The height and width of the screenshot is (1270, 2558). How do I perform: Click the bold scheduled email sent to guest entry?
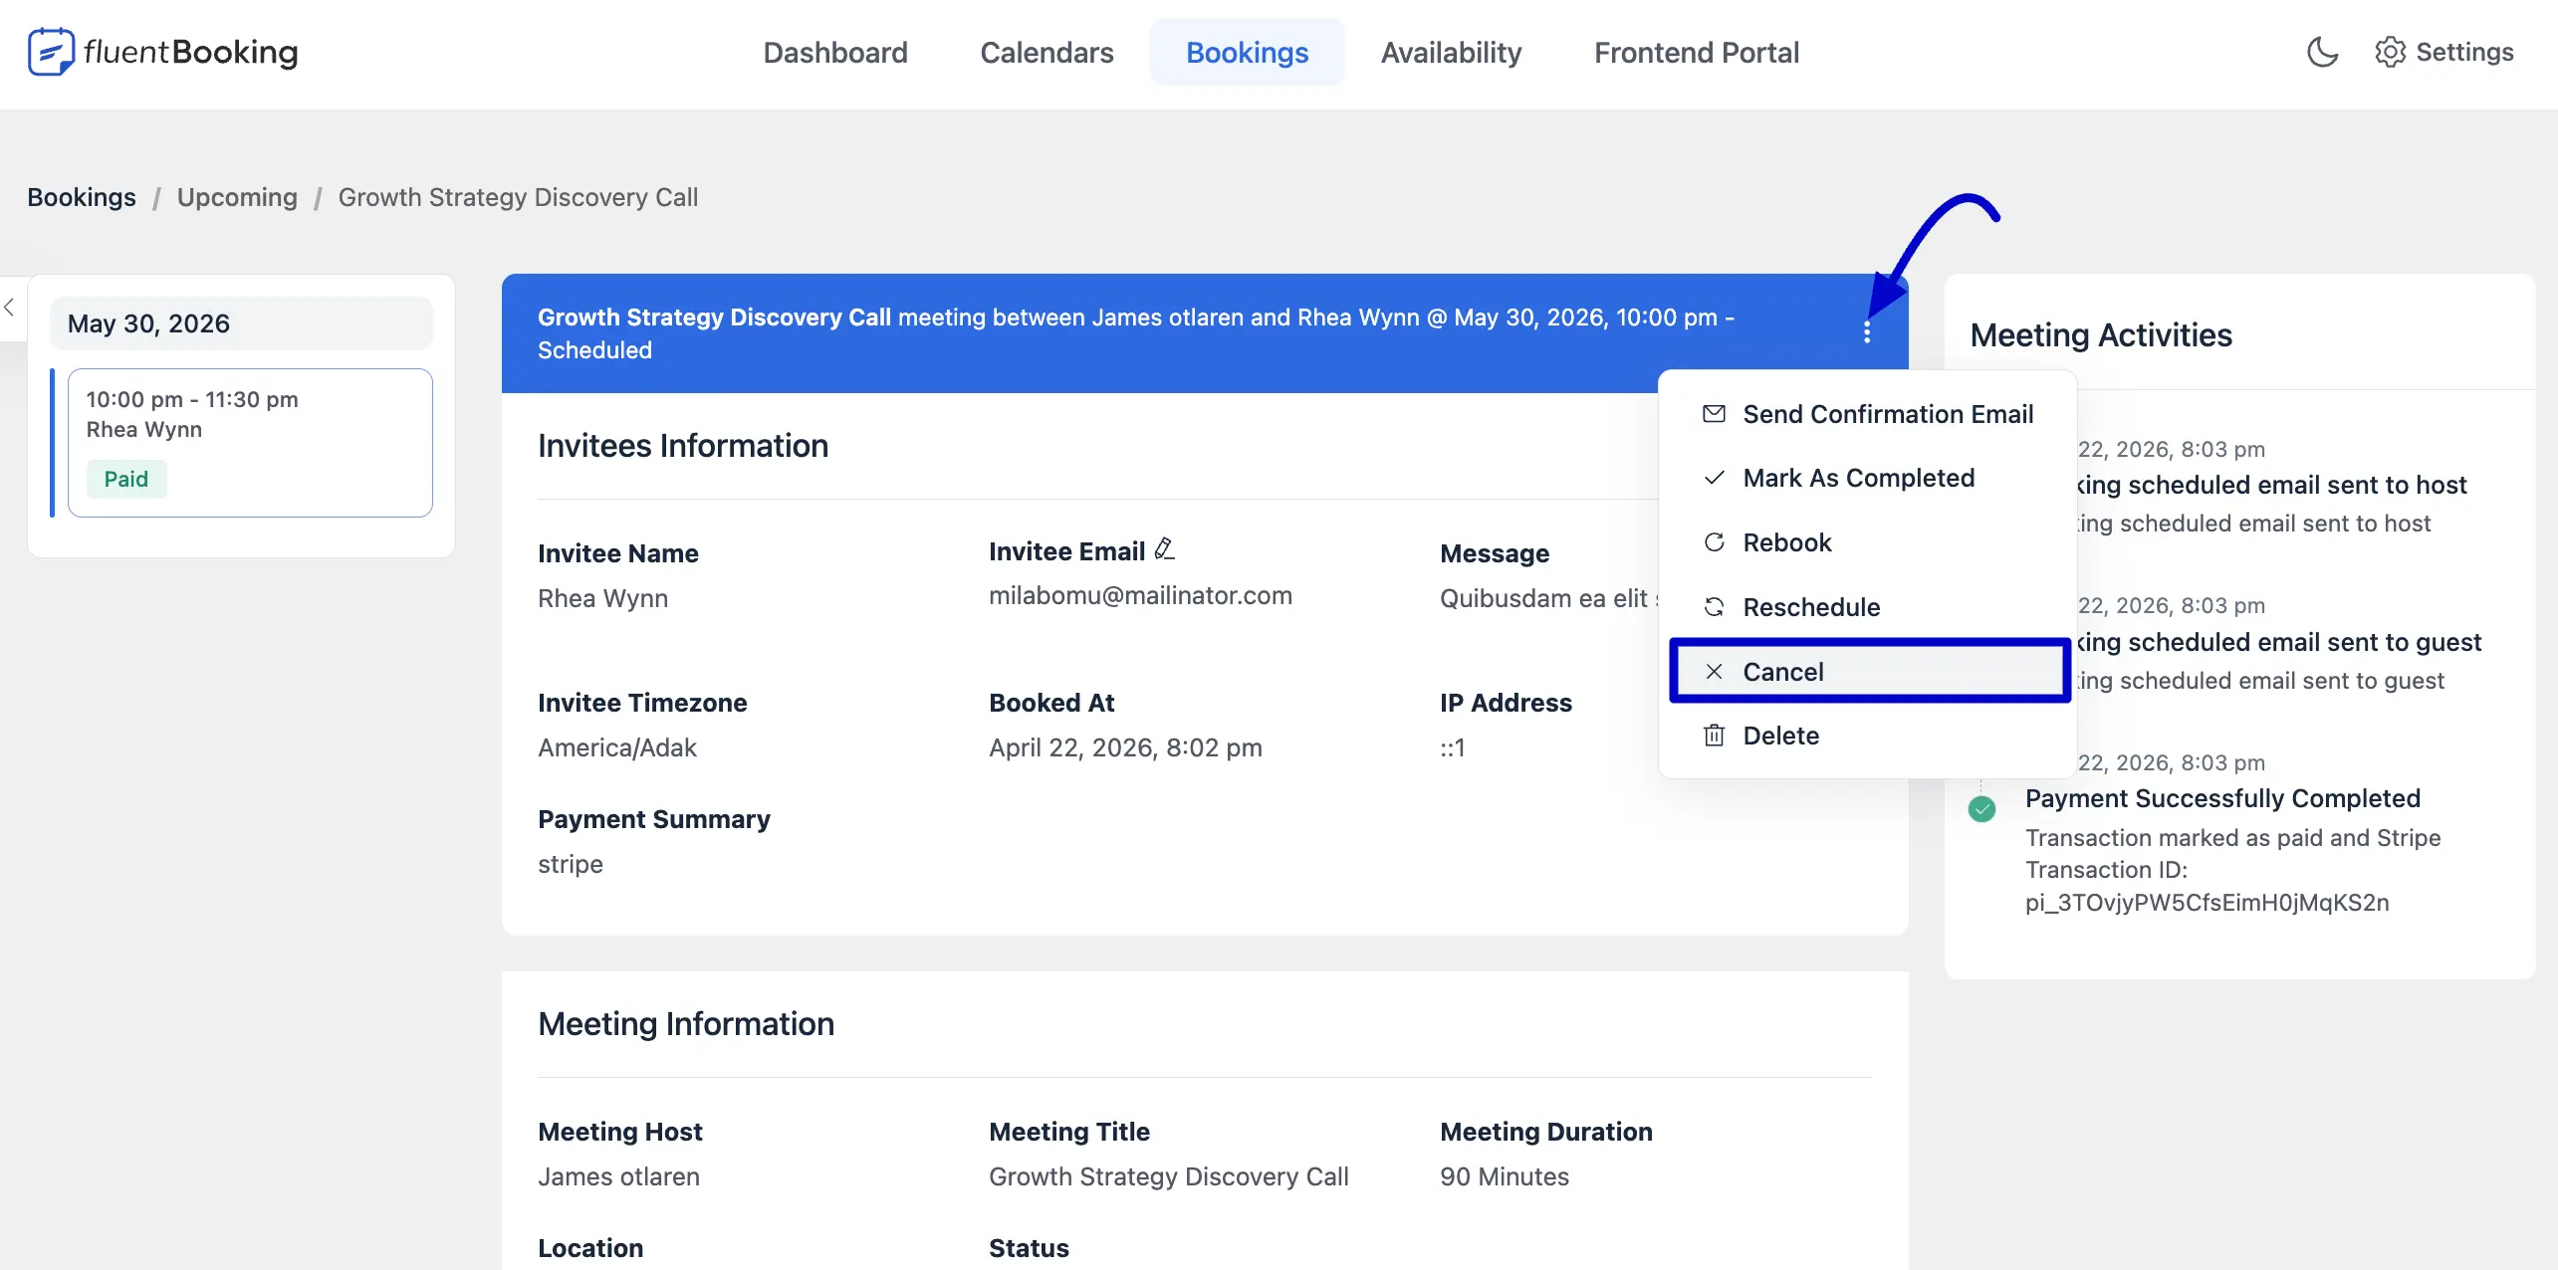point(2278,642)
